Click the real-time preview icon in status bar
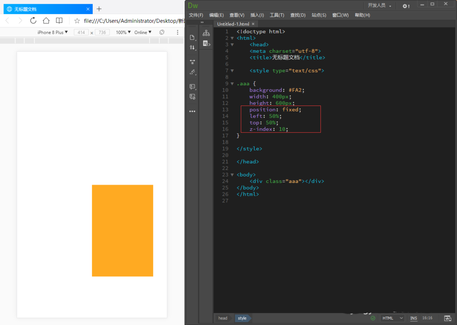 [447, 318]
